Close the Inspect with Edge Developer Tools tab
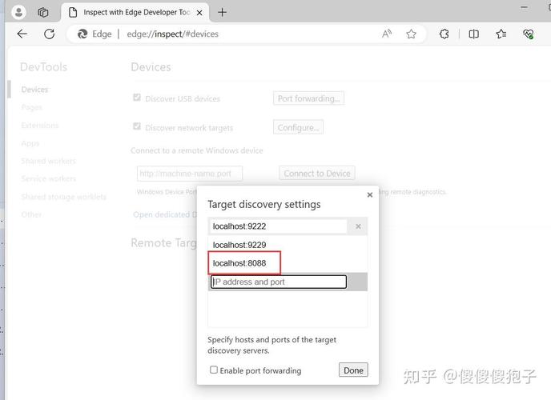 click(x=199, y=13)
